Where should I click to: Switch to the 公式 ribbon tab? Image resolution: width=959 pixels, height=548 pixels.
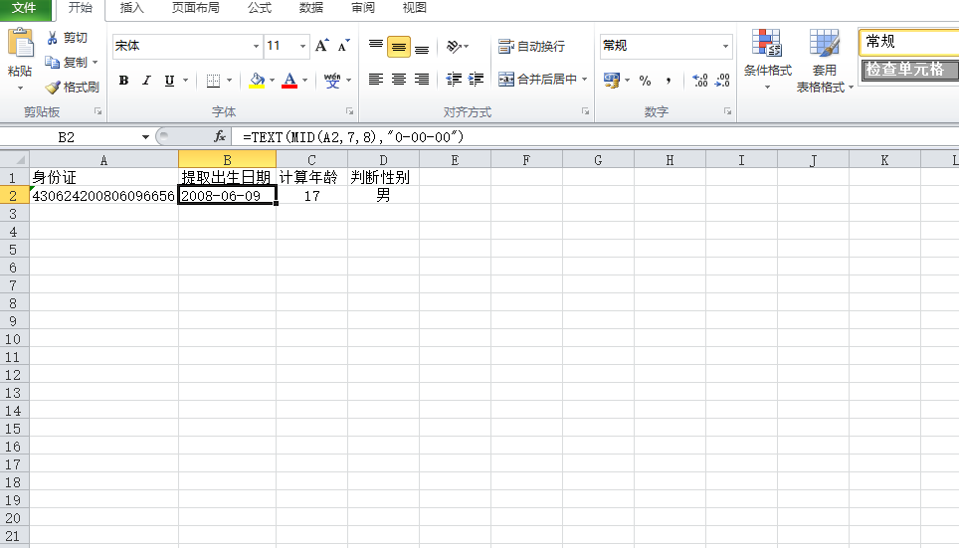pyautogui.click(x=259, y=8)
